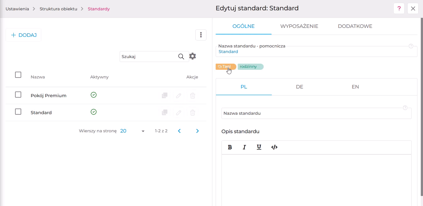Screen dimensions: 423x206
Task: Select the Ogólne tab
Action: (244, 26)
